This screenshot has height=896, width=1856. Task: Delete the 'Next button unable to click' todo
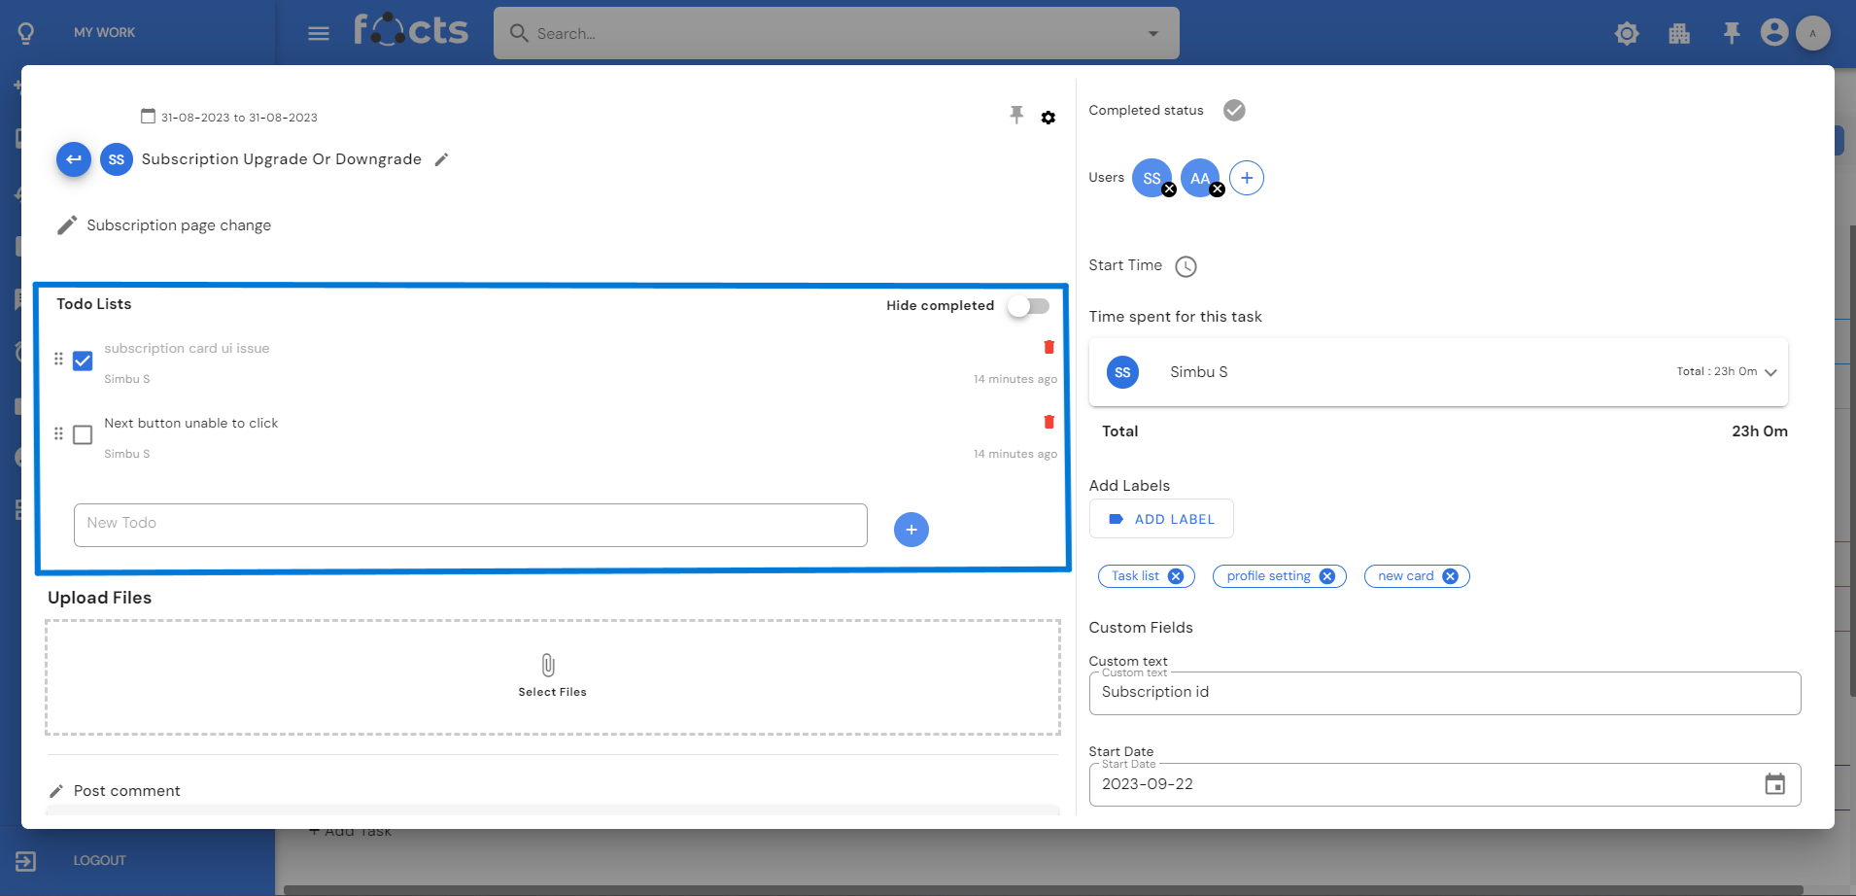coord(1048,422)
